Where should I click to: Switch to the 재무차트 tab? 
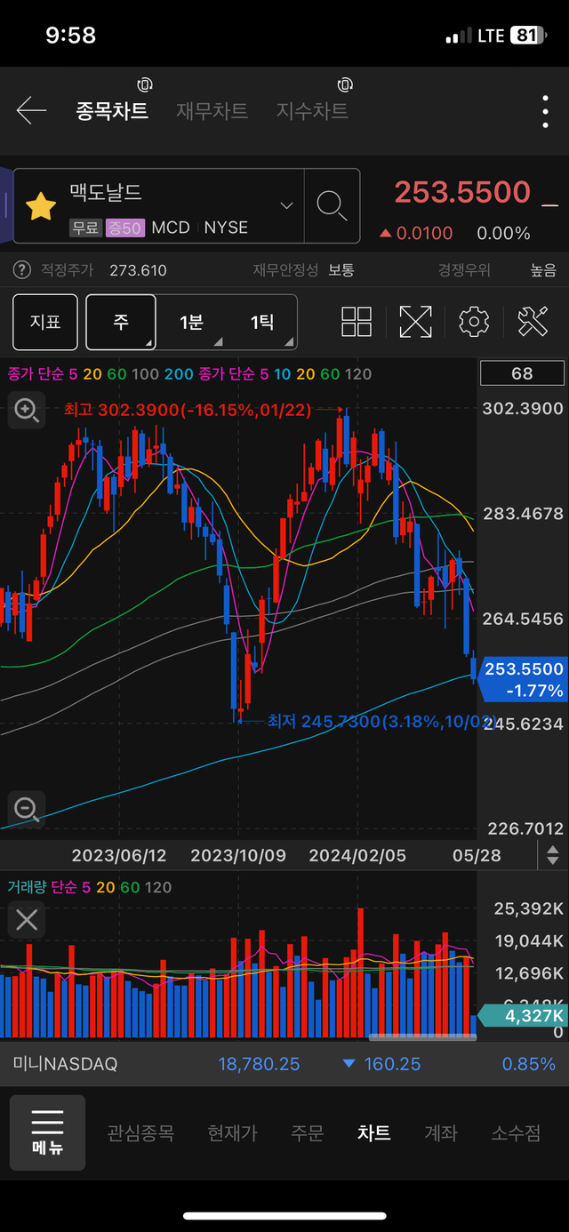pos(212,111)
